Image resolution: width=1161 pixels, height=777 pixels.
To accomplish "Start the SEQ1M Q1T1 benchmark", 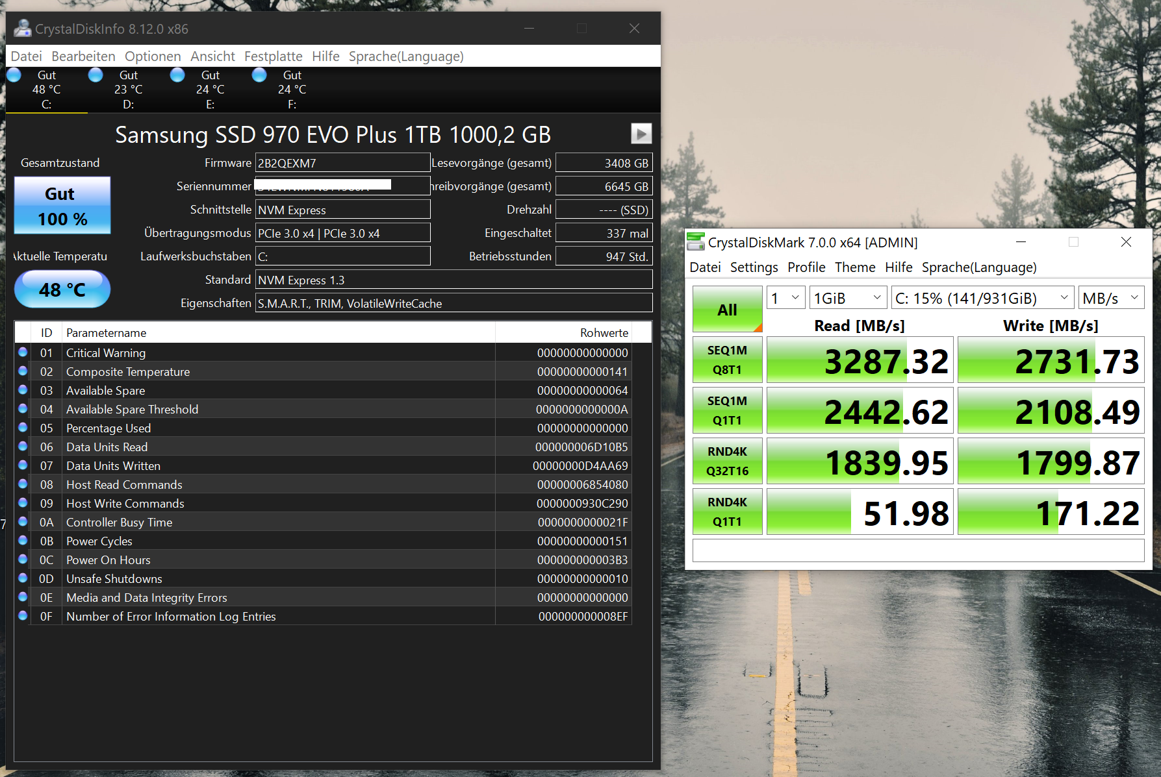I will (x=727, y=410).
